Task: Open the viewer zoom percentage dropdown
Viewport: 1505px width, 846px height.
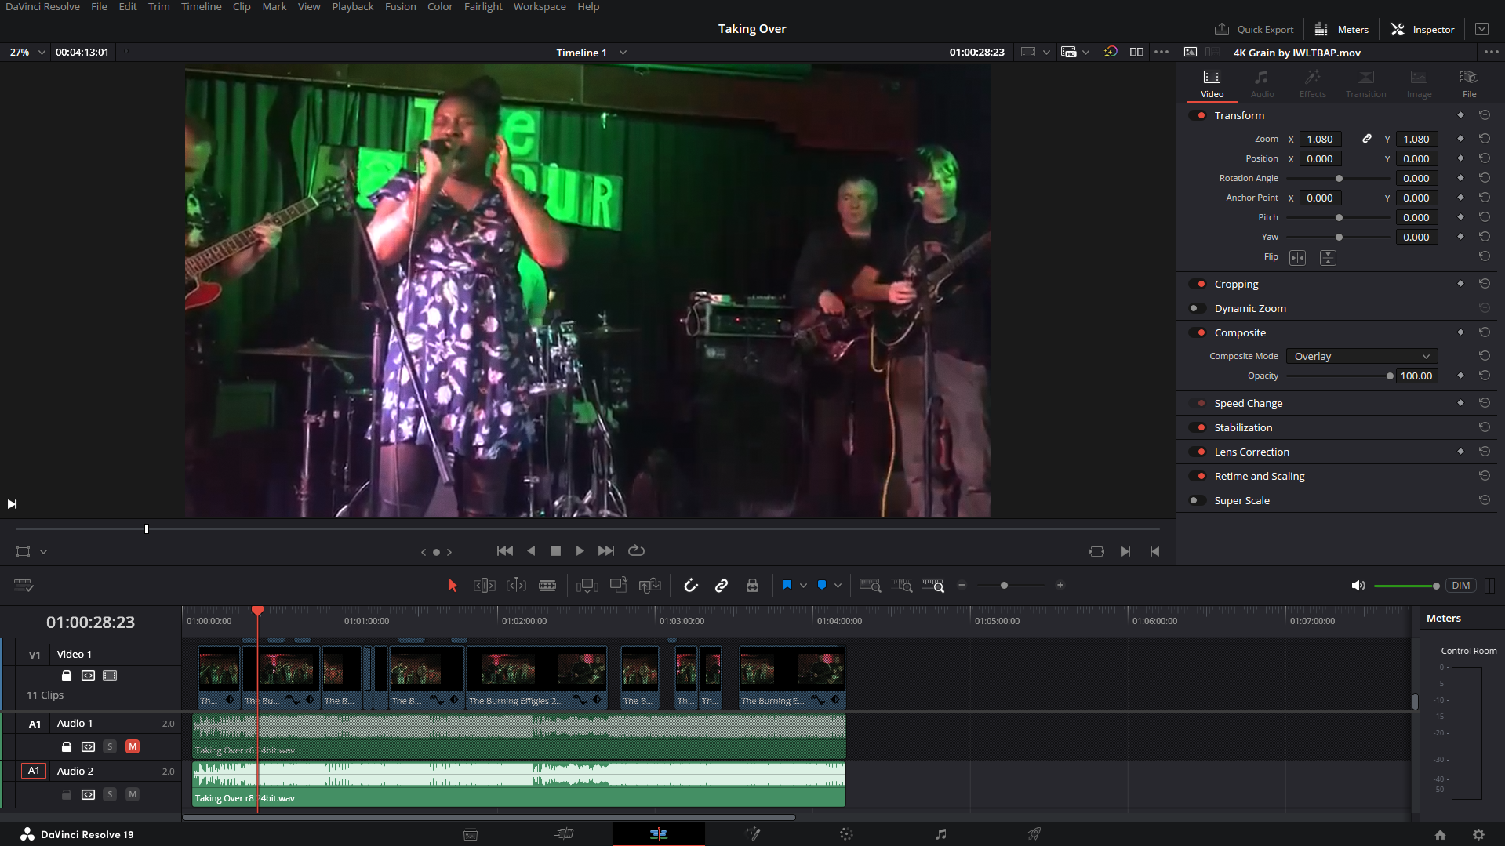Action: [26, 53]
